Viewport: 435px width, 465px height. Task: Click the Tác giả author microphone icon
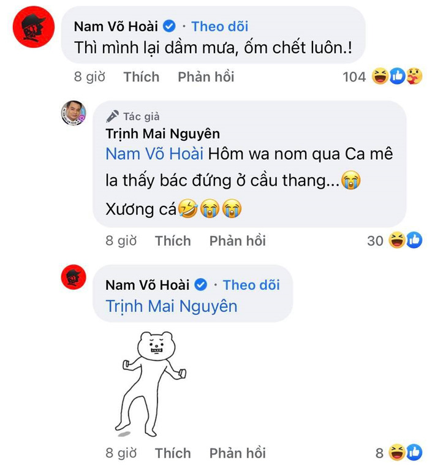(x=112, y=116)
